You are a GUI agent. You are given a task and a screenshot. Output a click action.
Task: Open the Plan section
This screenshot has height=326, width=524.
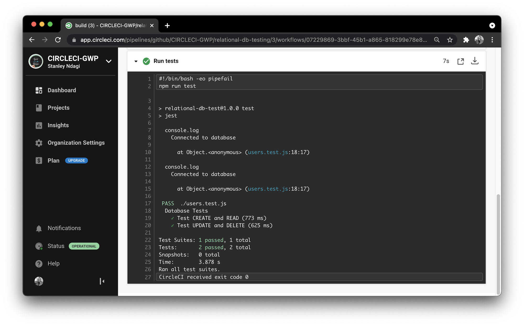53,160
